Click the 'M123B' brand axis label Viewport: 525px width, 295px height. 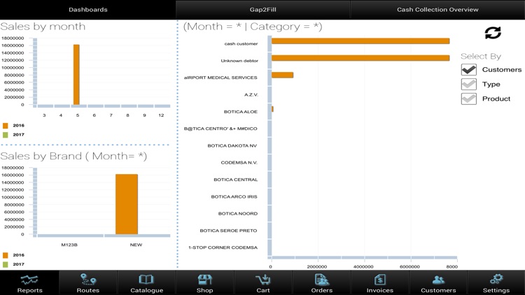pos(69,245)
